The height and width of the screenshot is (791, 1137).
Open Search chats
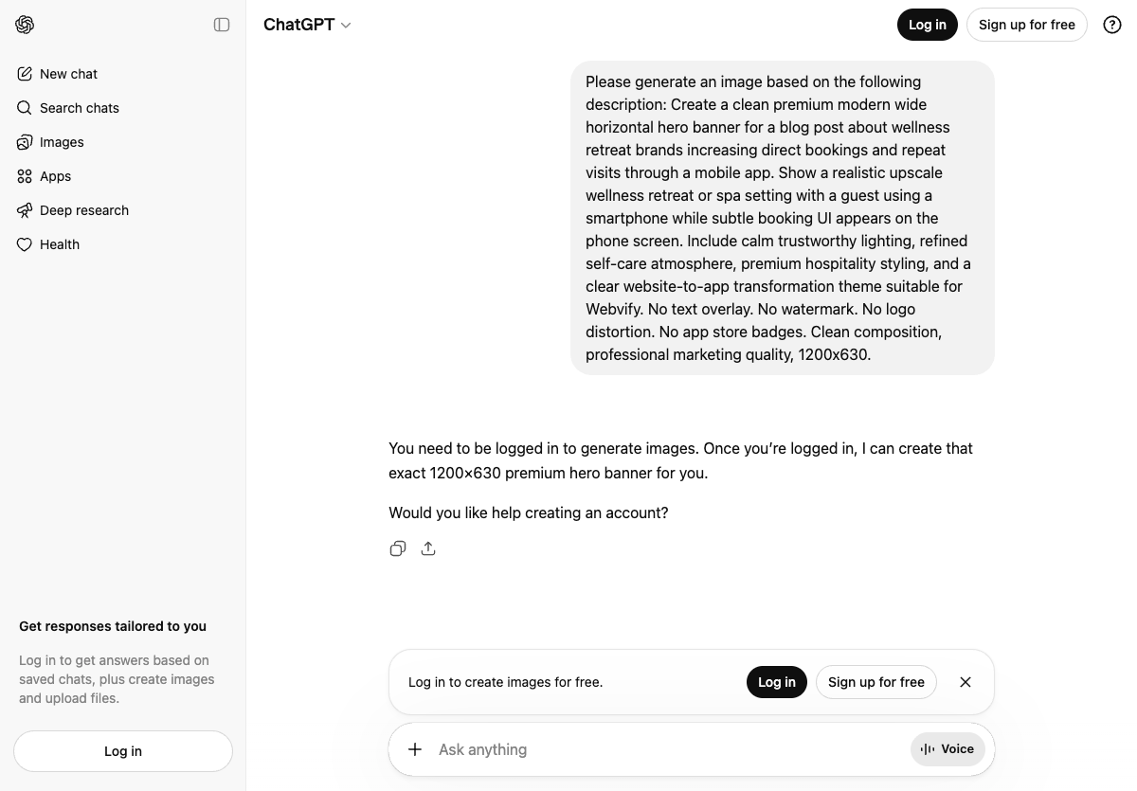79,107
